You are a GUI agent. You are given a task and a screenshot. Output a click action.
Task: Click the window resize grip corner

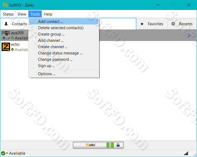click(x=195, y=155)
